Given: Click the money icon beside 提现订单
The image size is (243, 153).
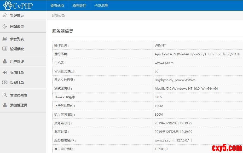Looking at the screenshot, I should 5,82.
